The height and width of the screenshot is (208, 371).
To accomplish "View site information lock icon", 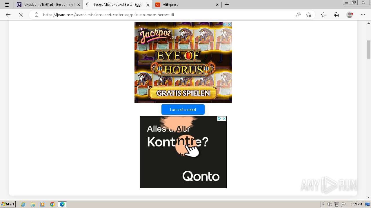I will [x=37, y=15].
